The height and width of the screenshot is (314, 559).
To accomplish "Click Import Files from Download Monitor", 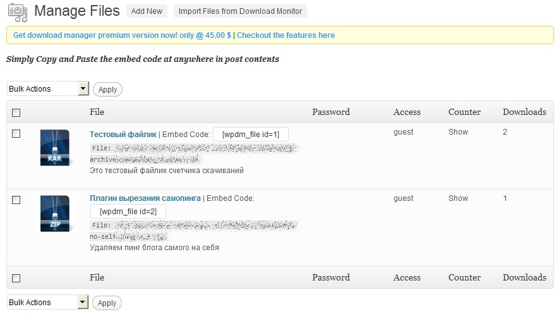I will point(239,11).
